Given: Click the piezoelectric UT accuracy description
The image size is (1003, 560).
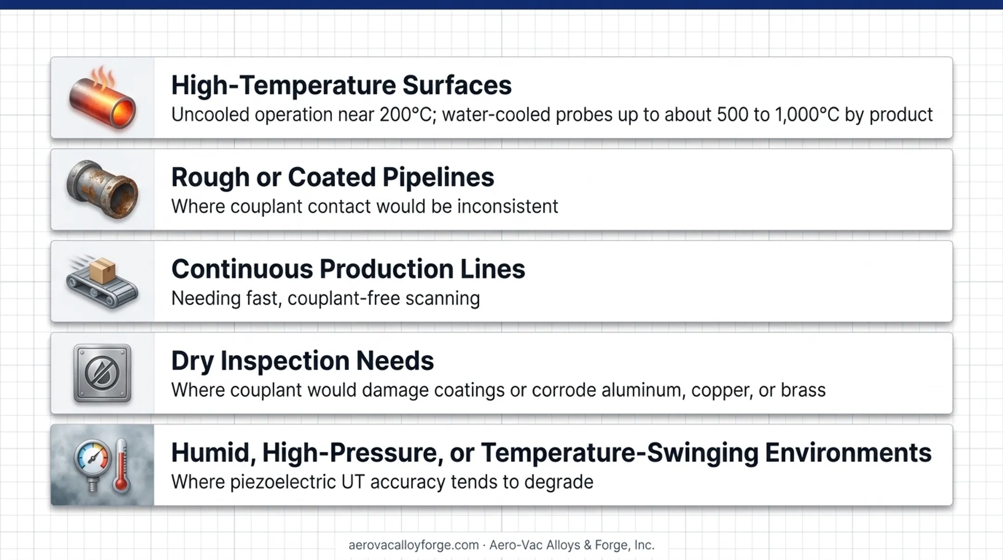Looking at the screenshot, I should click(382, 482).
